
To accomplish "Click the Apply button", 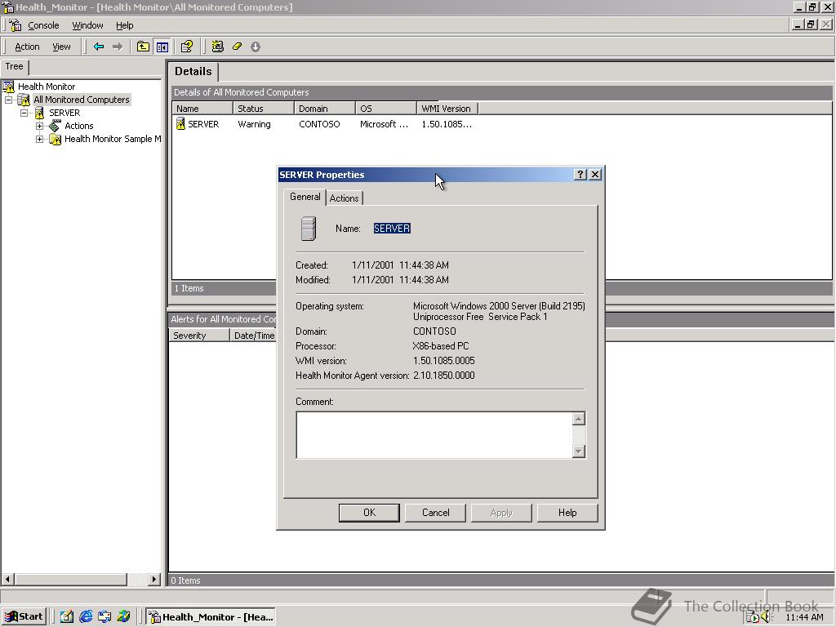I will [x=501, y=513].
